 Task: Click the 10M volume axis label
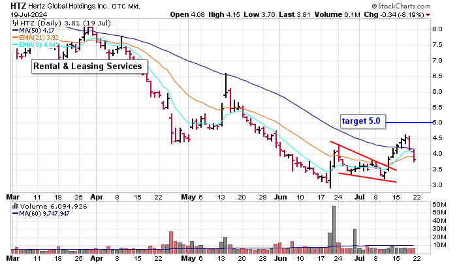click(439, 245)
